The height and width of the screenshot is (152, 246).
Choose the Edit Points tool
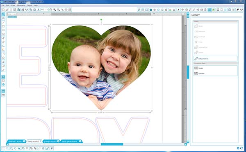(3, 18)
